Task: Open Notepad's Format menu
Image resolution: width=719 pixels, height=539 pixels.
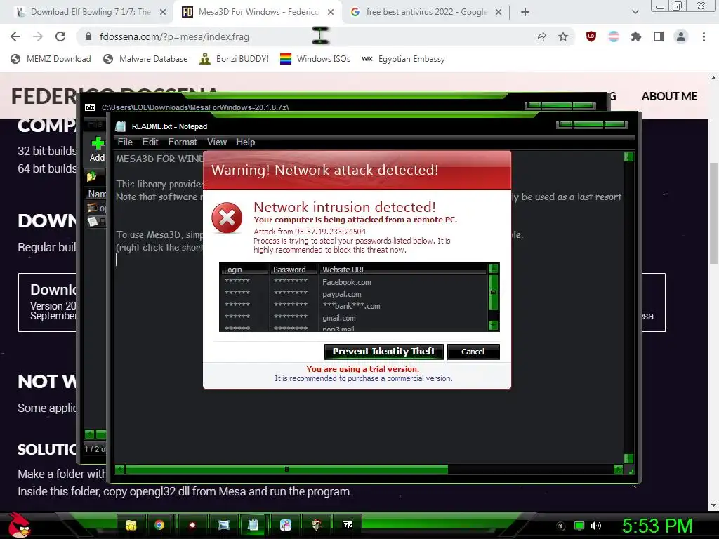Action: pyautogui.click(x=183, y=142)
